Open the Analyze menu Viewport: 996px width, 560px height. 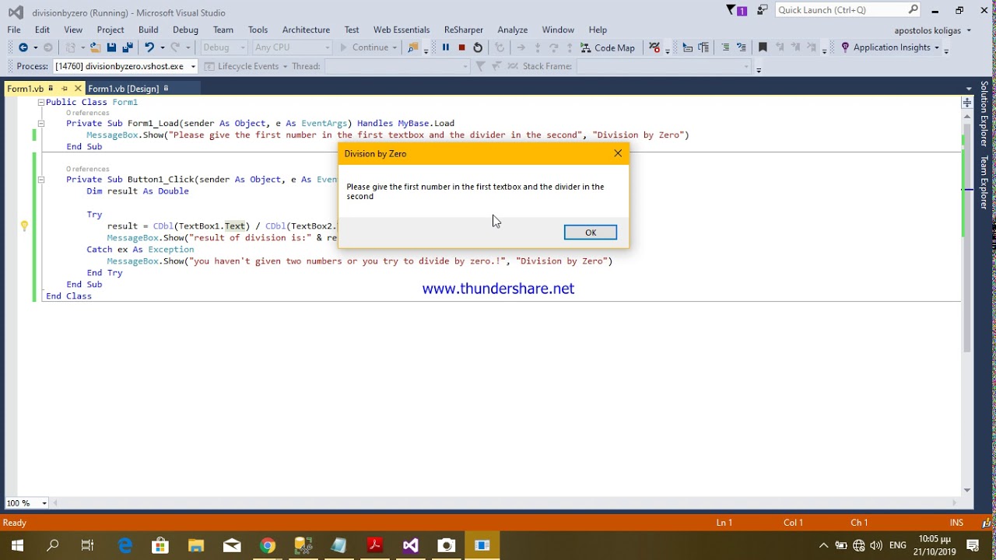[513, 30]
